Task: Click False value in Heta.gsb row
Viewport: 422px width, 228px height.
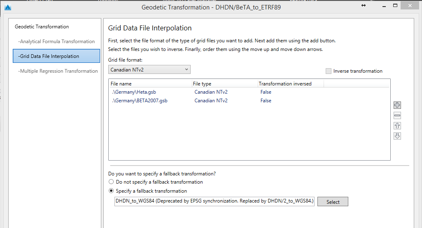Action: [266, 92]
